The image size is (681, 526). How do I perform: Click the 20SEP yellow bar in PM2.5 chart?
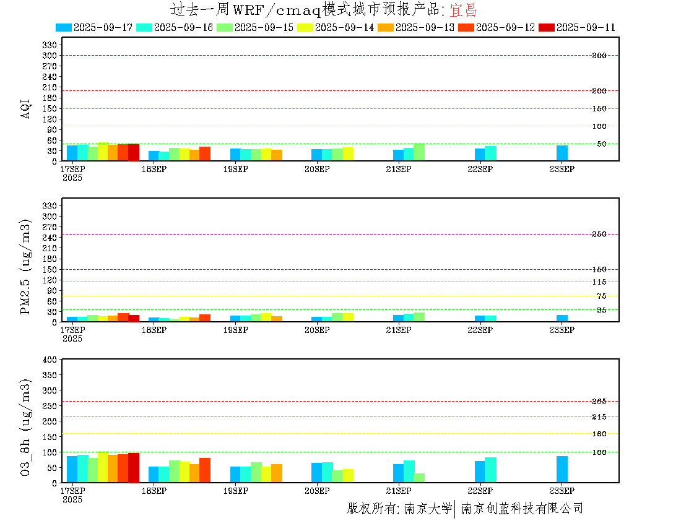click(348, 317)
